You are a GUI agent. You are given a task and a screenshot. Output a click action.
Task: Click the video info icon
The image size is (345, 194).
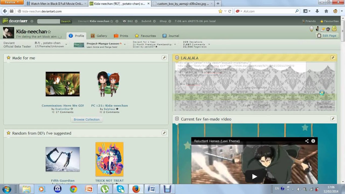(313, 141)
